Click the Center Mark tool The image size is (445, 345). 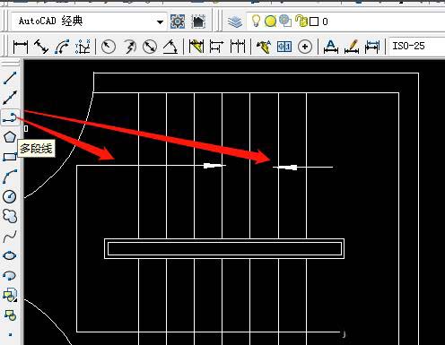click(305, 47)
